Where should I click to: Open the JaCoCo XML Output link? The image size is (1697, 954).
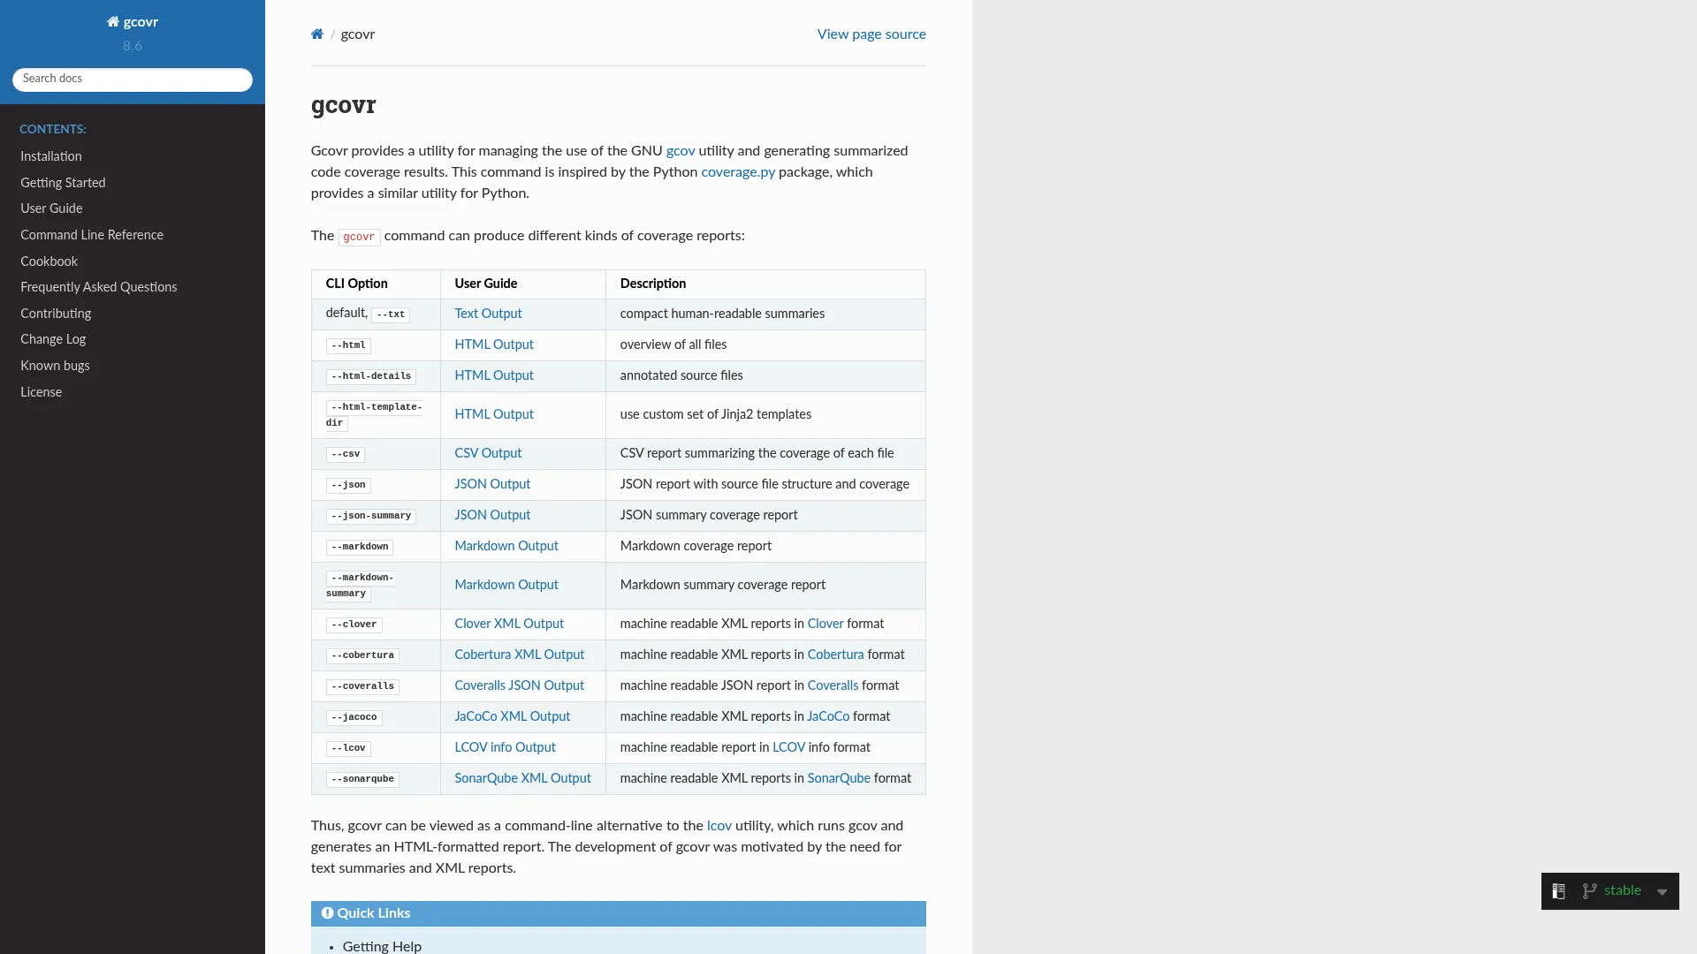(x=513, y=716)
